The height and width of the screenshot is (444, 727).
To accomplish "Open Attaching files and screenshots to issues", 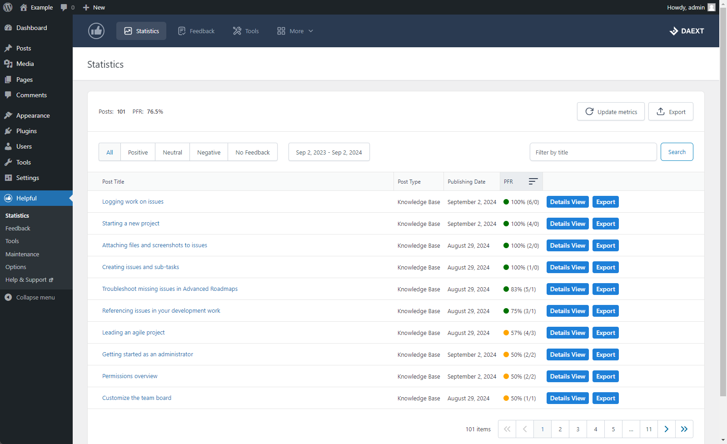I will (x=154, y=245).
